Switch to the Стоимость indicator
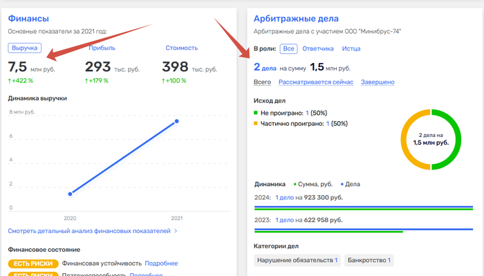Viewport: 484px width, 276px height. point(181,48)
